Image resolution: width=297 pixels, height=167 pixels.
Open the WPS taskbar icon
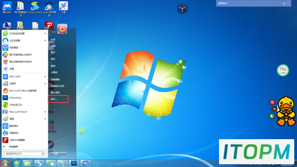[x=85, y=163]
